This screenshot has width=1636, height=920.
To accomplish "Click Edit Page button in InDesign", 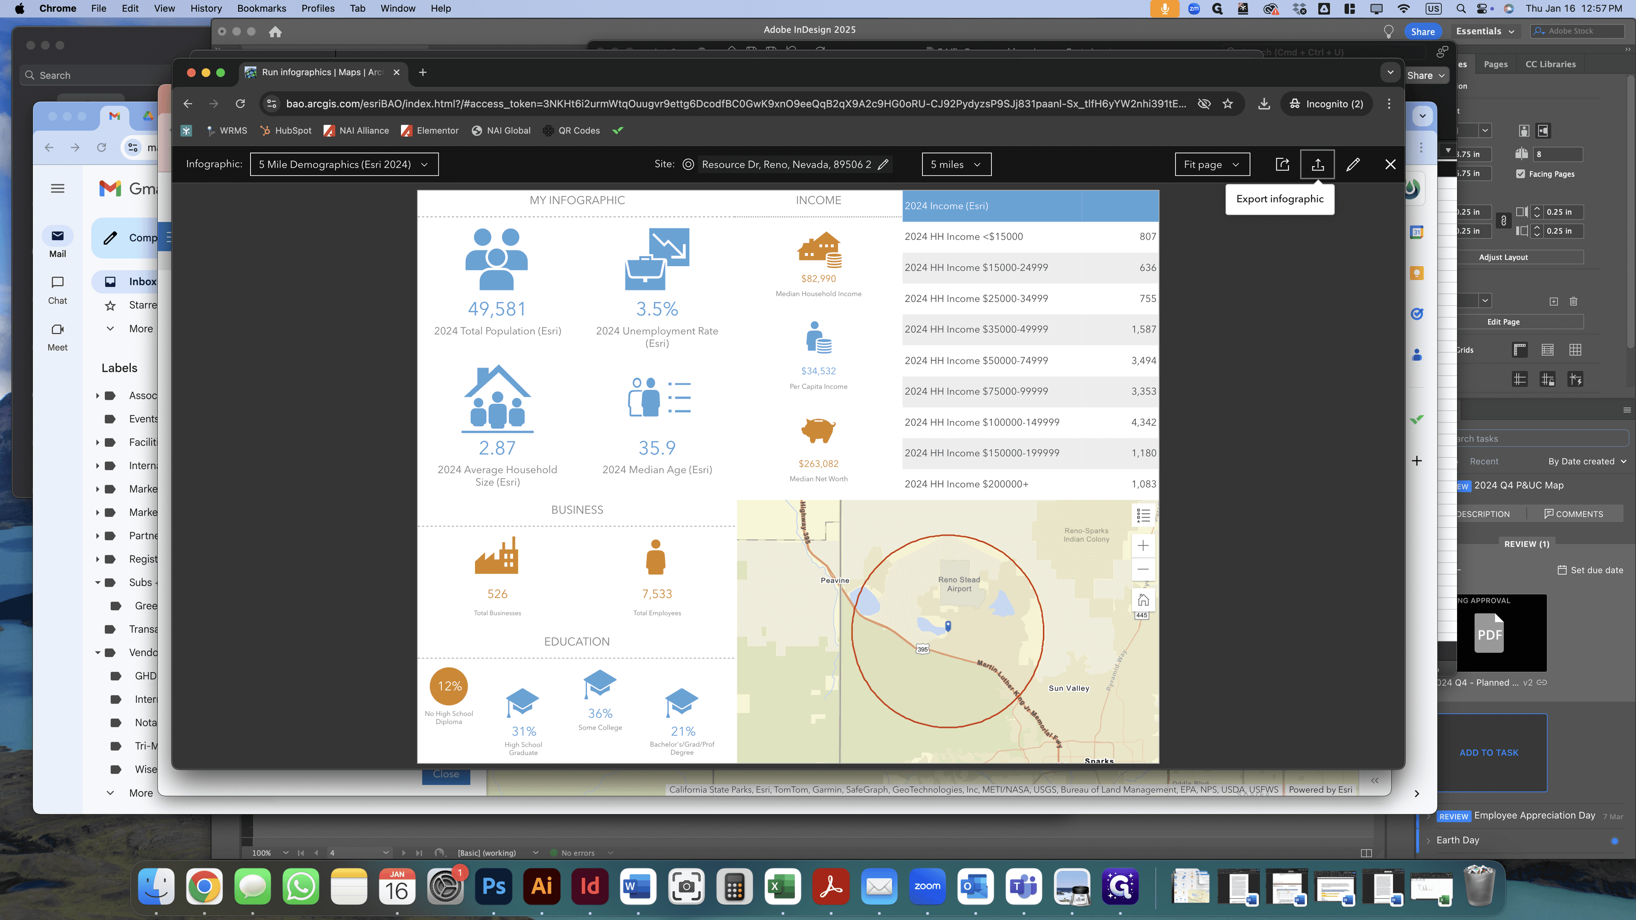I will pyautogui.click(x=1503, y=322).
